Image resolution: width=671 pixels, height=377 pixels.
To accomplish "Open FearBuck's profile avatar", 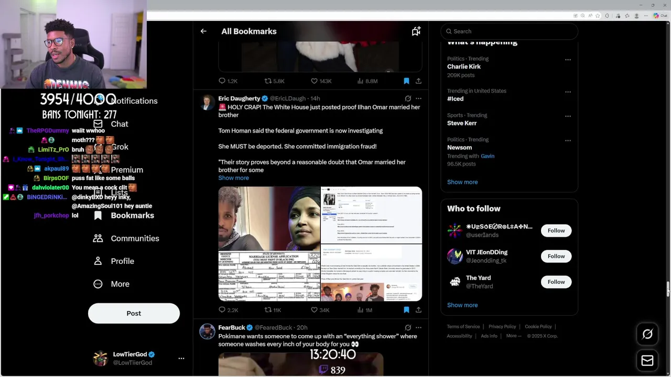I will pos(208,331).
